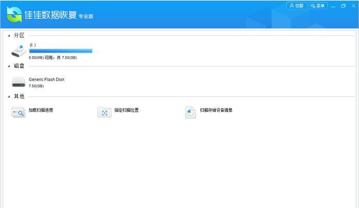Click the app logo in title bar
359x208 pixels.
click(x=14, y=15)
